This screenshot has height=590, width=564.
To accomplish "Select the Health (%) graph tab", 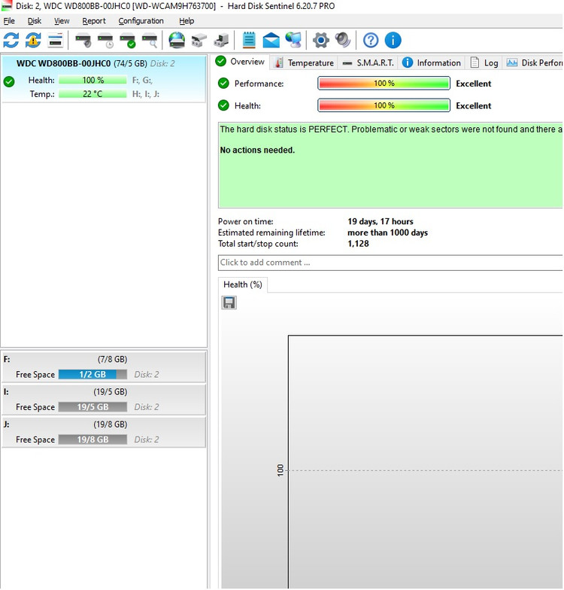I will 242,284.
